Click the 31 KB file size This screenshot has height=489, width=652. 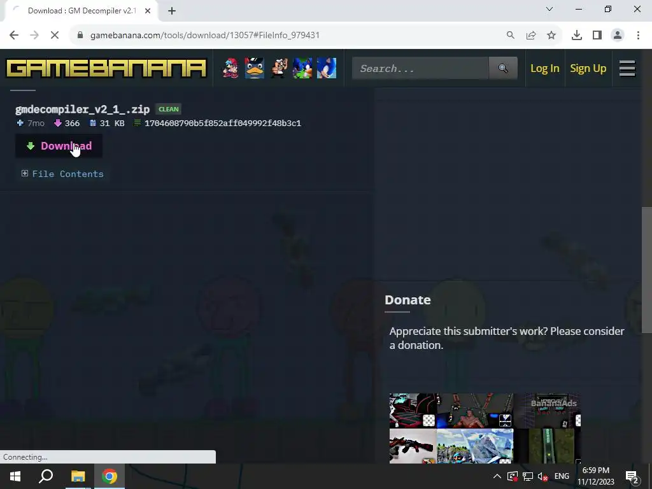point(112,124)
